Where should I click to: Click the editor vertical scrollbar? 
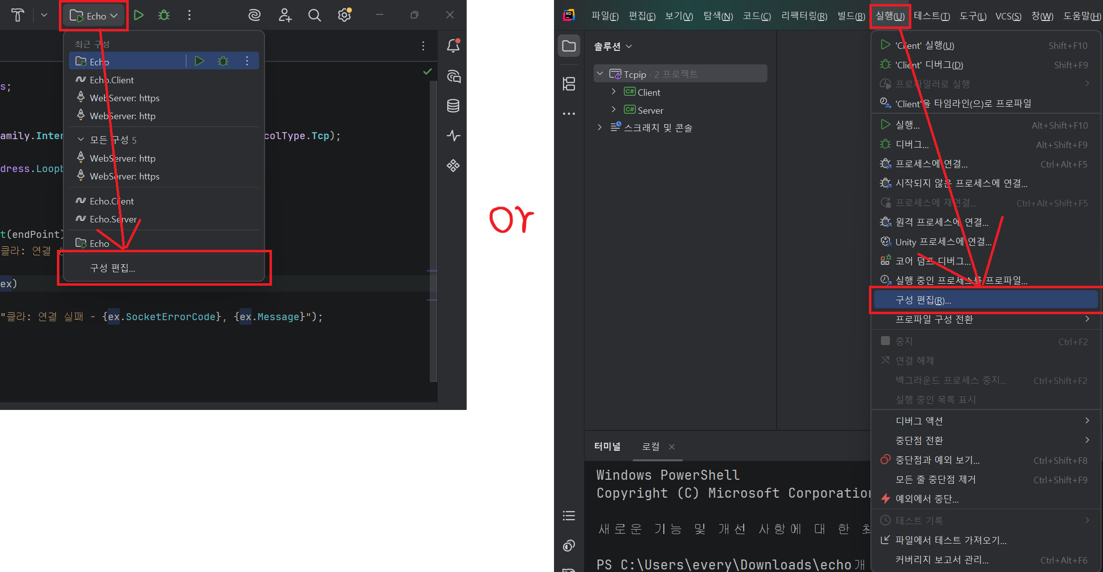pos(433,199)
